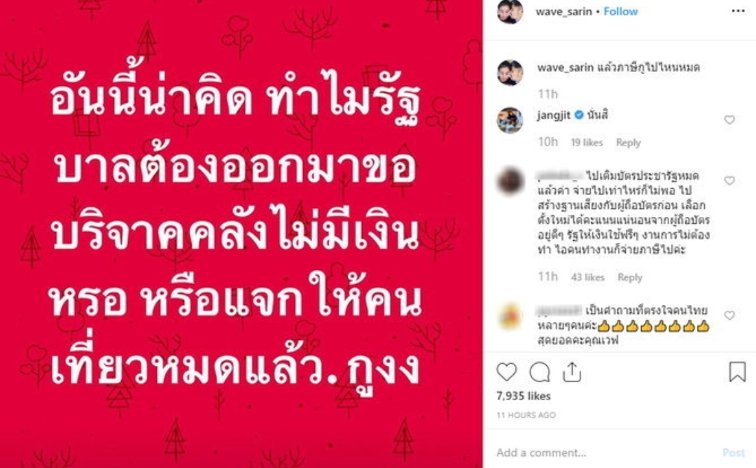Open the comment bubble icon

tap(540, 372)
